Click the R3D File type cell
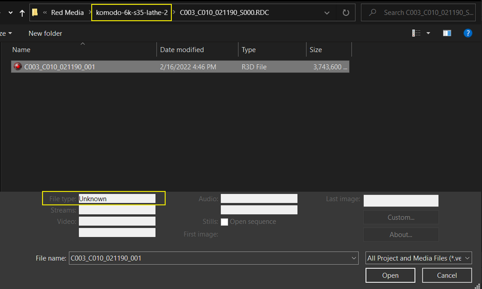The width and height of the screenshot is (482, 289). pos(254,67)
